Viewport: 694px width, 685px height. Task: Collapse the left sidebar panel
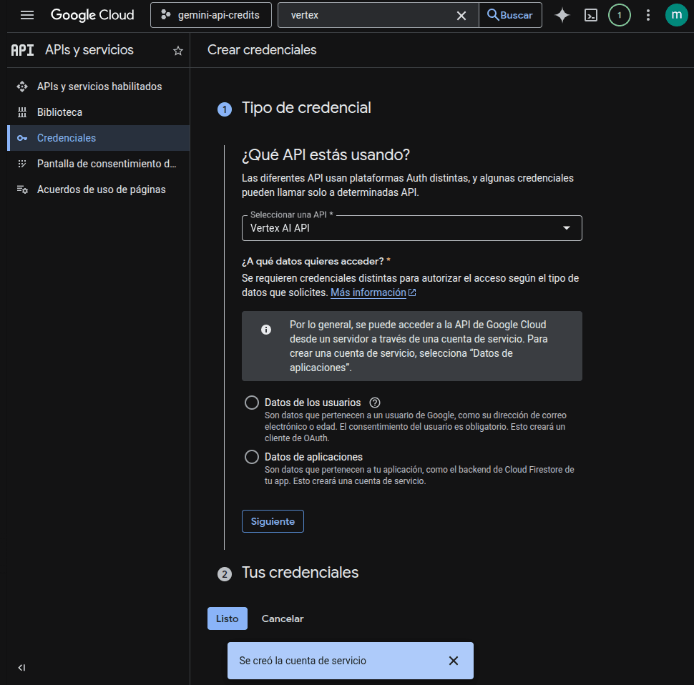click(x=21, y=668)
